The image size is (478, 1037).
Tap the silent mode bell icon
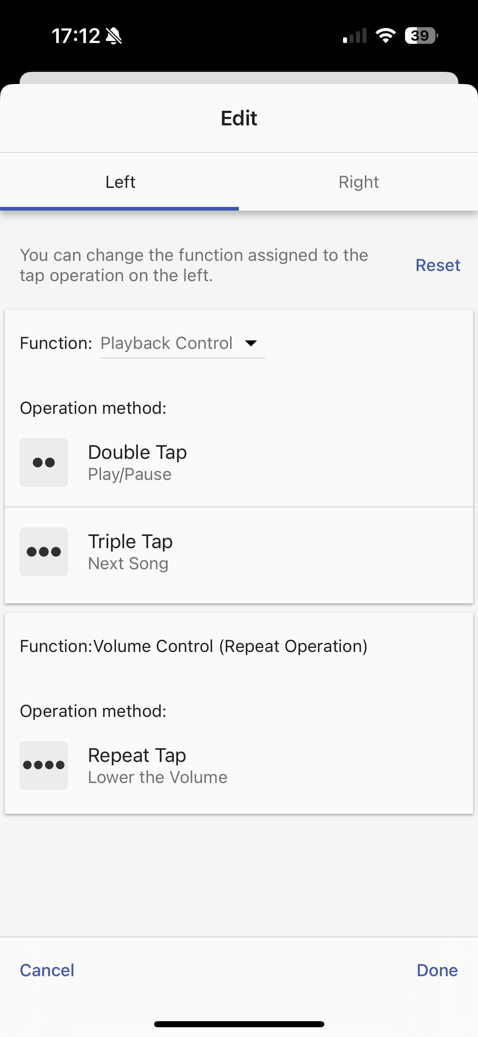click(114, 37)
